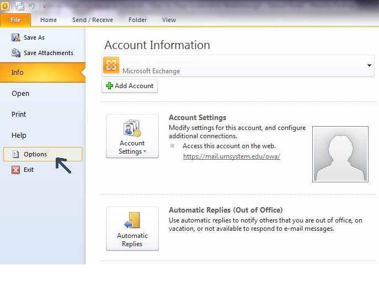Open the File tab
Screen dimensions: 379x282
pyautogui.click(x=15, y=20)
